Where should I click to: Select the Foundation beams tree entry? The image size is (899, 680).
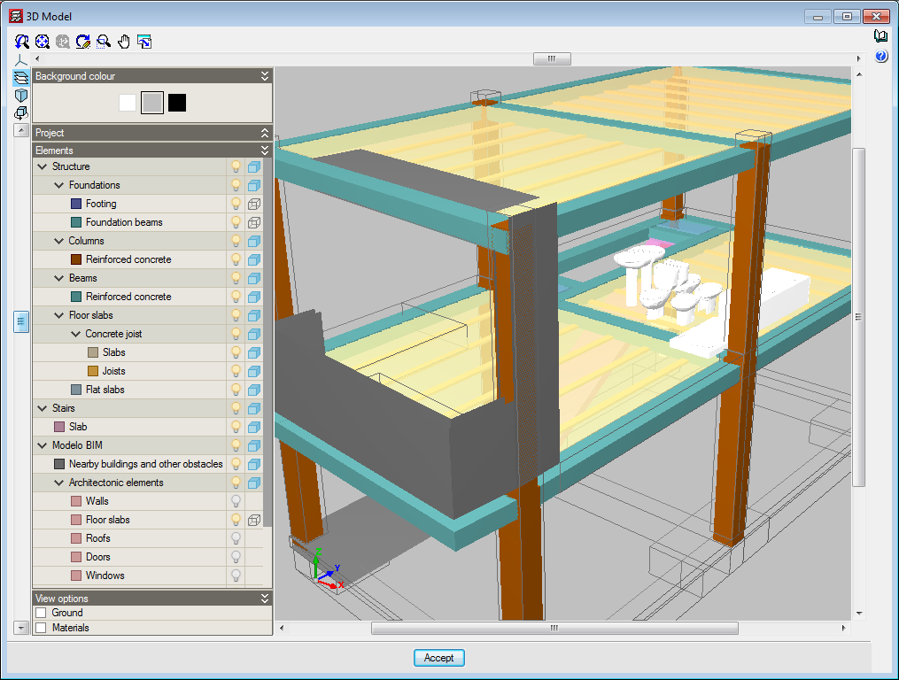123,222
